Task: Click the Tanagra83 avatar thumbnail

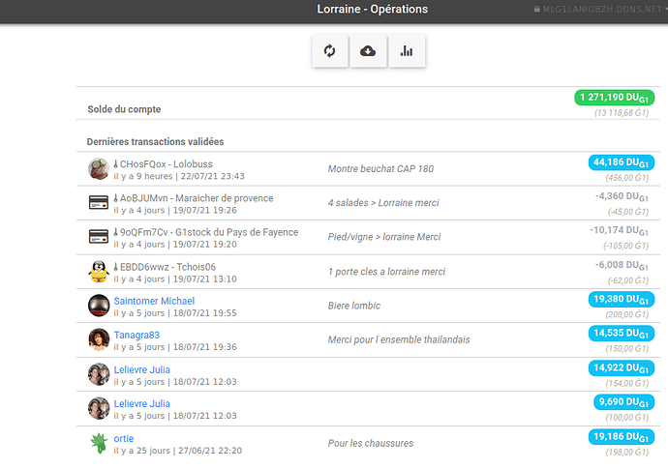Action: tap(98, 340)
